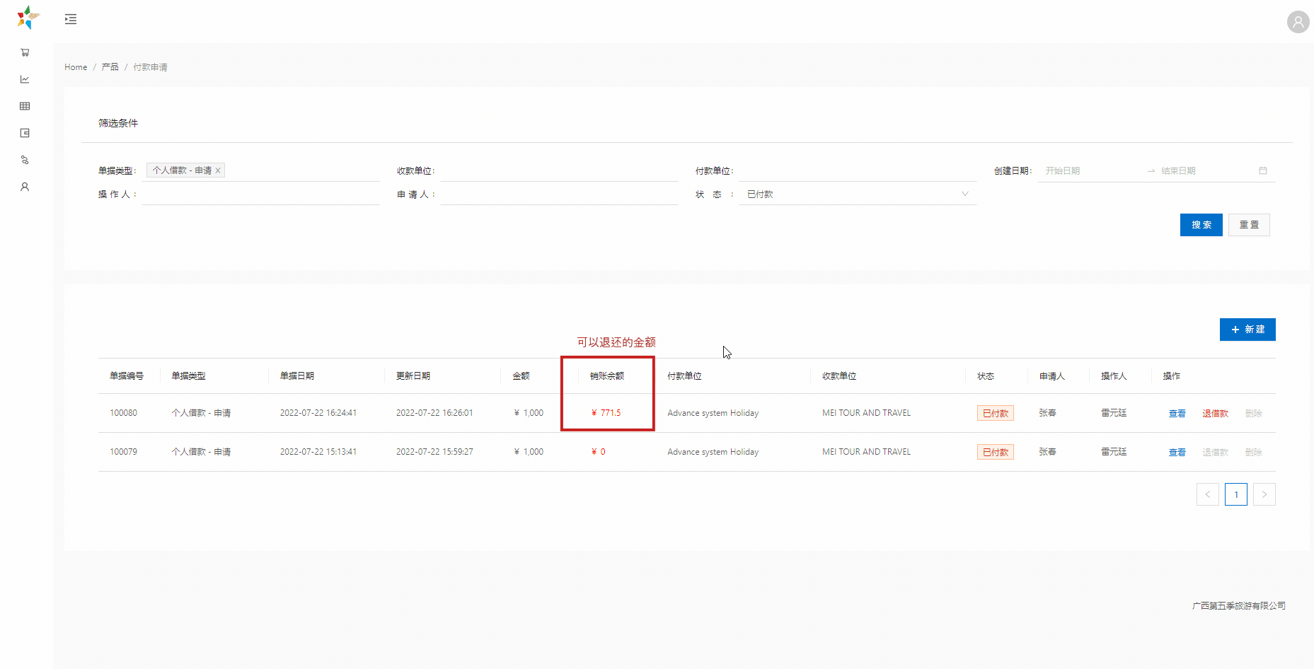Viewport: 1314px width, 669px height.
Task: Click the 开始日期 start date field
Action: (x=1090, y=170)
